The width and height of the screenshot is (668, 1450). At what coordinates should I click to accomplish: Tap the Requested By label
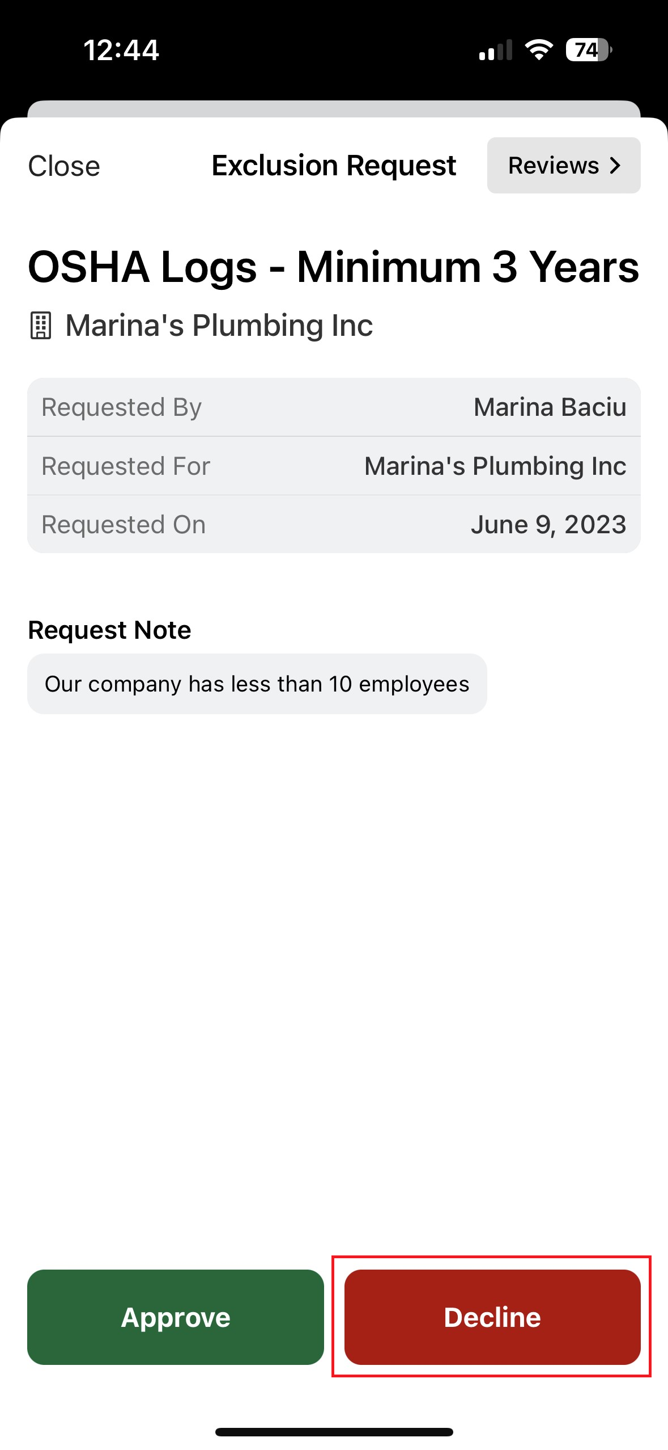click(x=121, y=407)
